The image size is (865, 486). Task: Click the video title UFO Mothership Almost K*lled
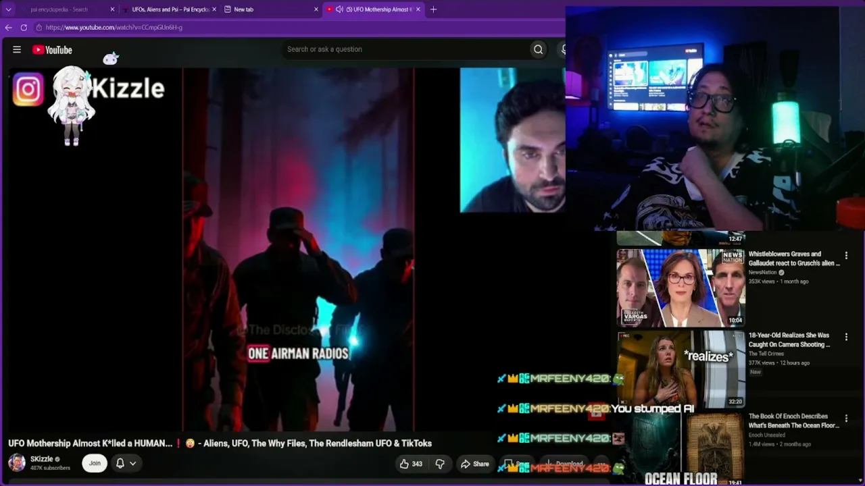pyautogui.click(x=220, y=443)
